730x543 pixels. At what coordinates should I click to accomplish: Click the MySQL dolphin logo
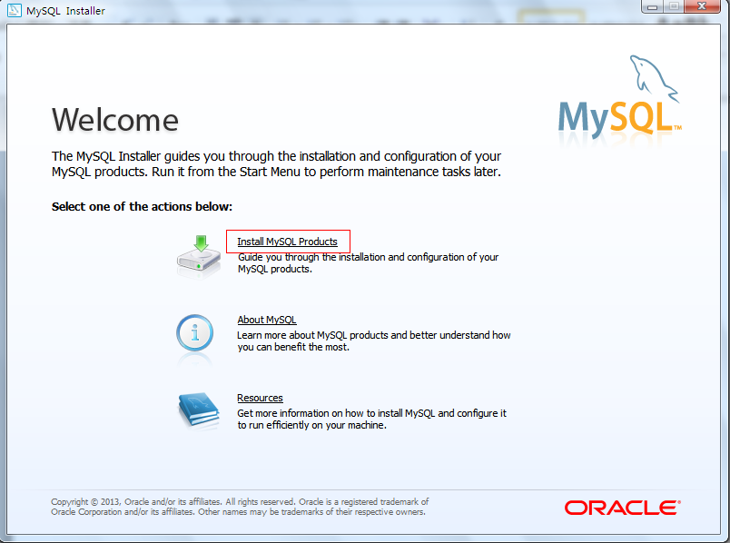coord(619,98)
